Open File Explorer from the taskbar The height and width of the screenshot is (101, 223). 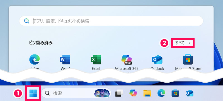tap(147, 93)
